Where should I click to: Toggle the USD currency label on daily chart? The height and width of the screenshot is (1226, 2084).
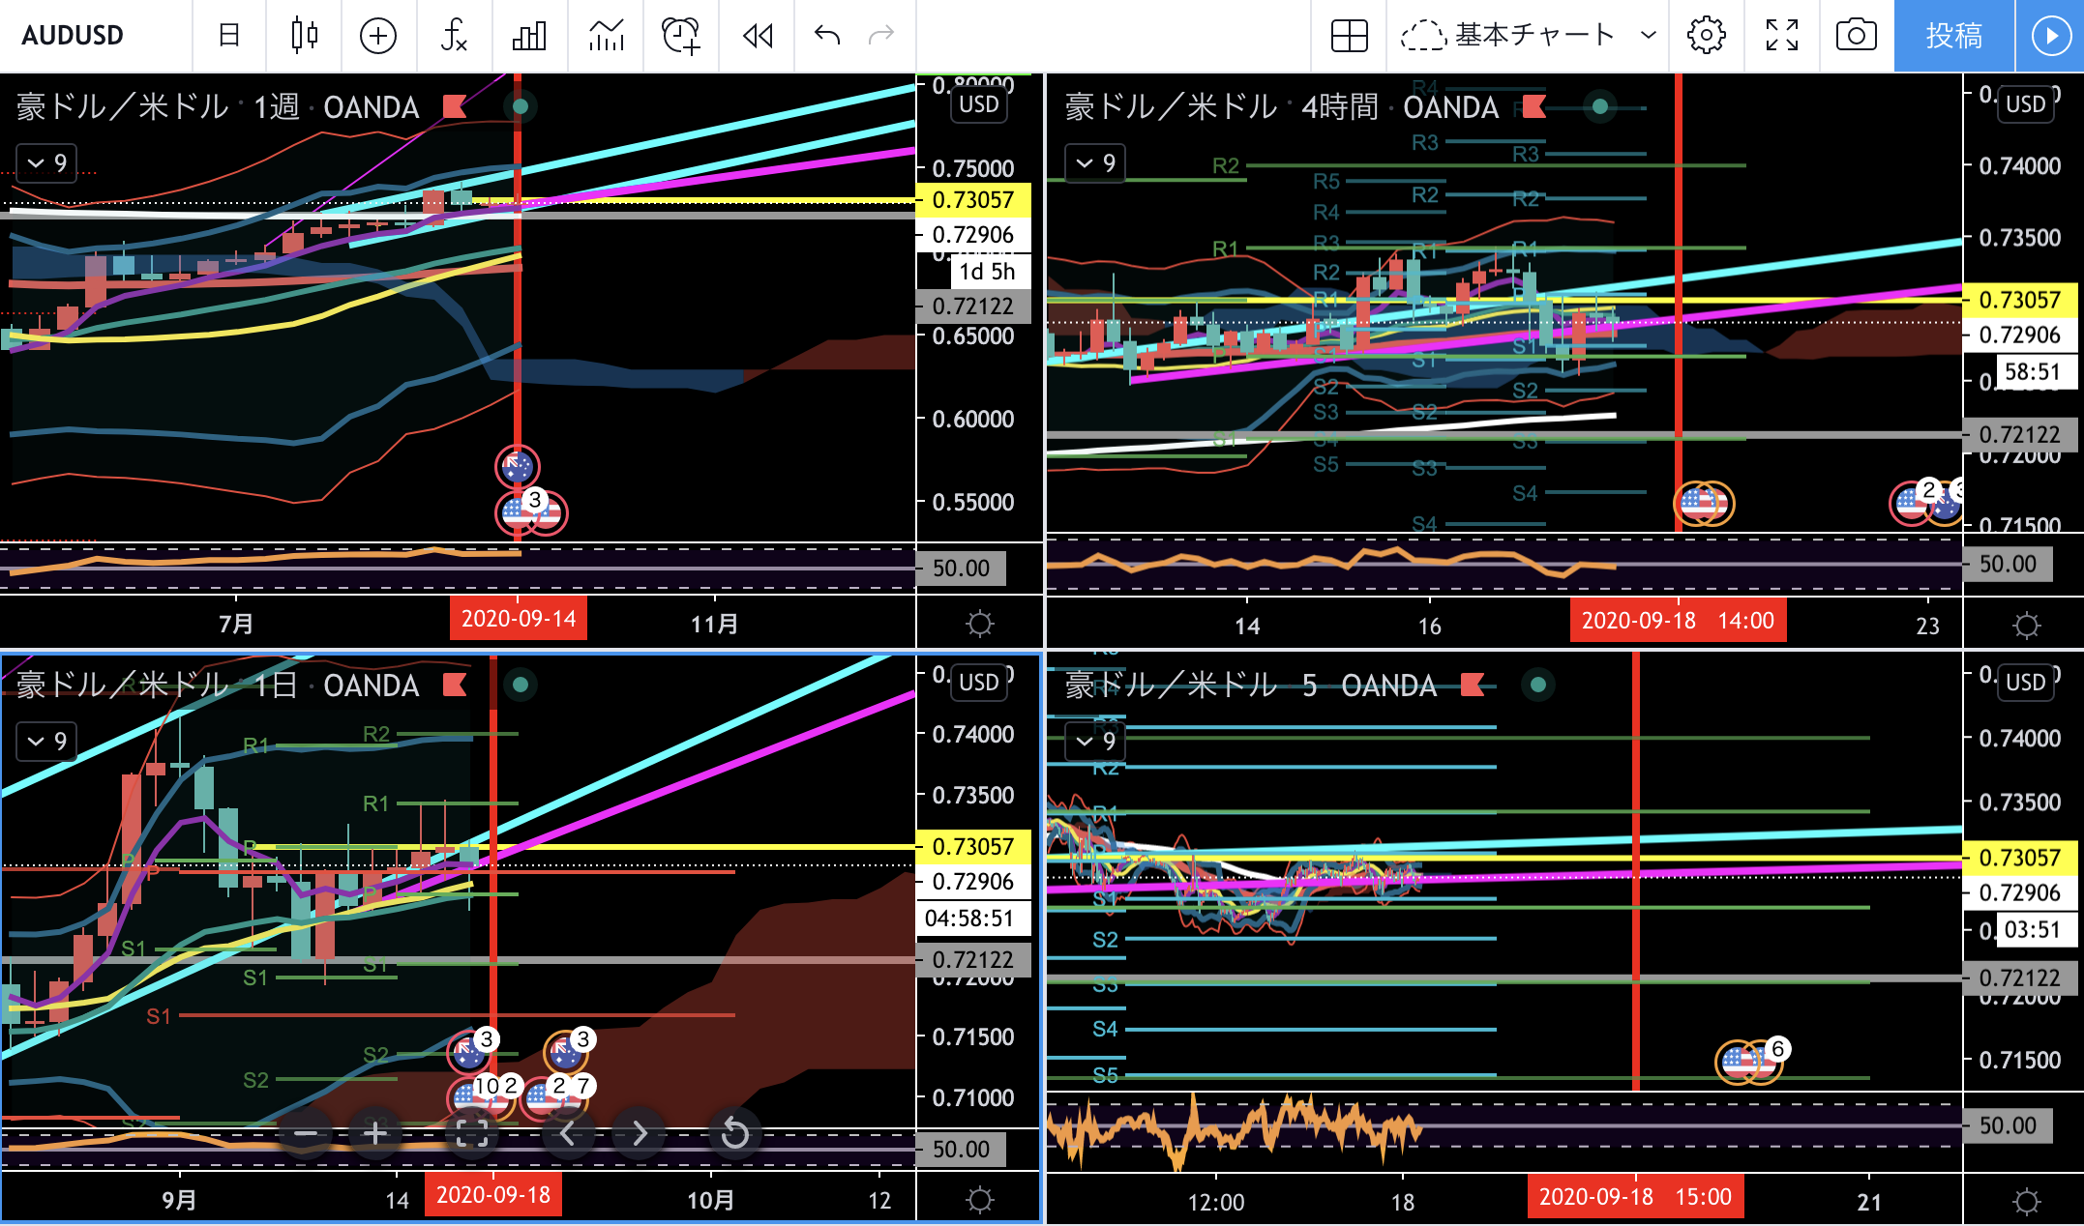(978, 683)
